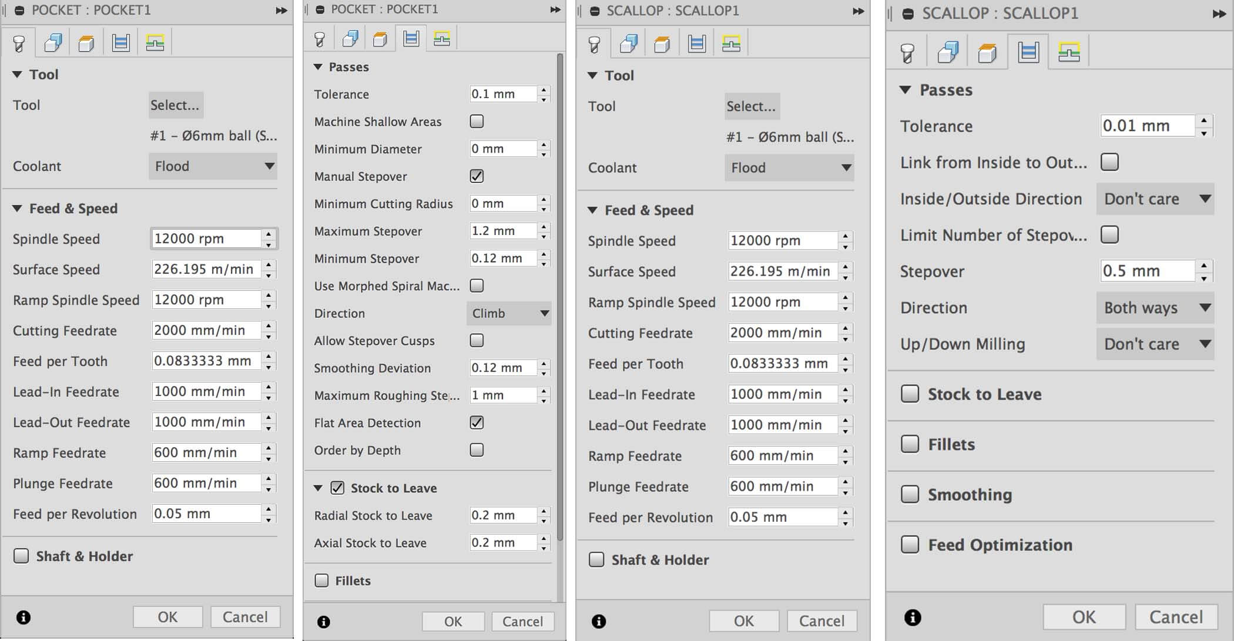Click OK in first POCKET1 panel

[x=167, y=617]
